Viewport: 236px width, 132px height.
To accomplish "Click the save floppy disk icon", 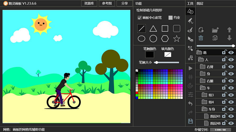I will pos(190,121).
